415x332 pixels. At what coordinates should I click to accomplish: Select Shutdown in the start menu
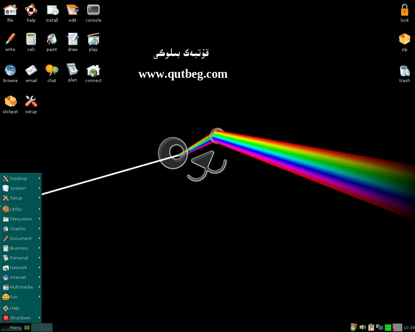click(x=21, y=318)
